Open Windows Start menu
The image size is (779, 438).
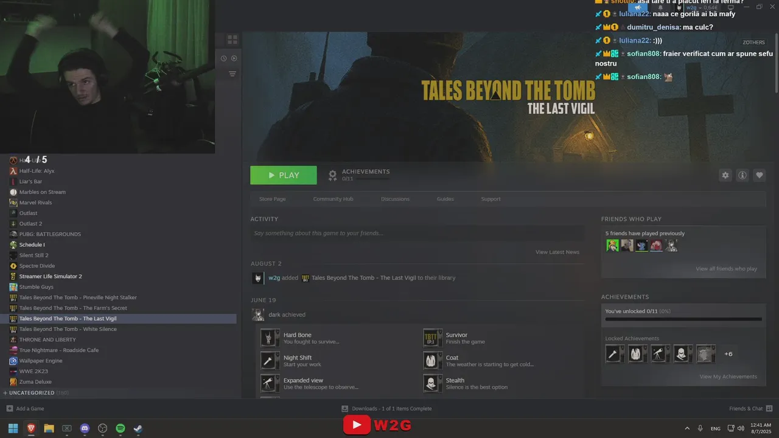tap(13, 428)
